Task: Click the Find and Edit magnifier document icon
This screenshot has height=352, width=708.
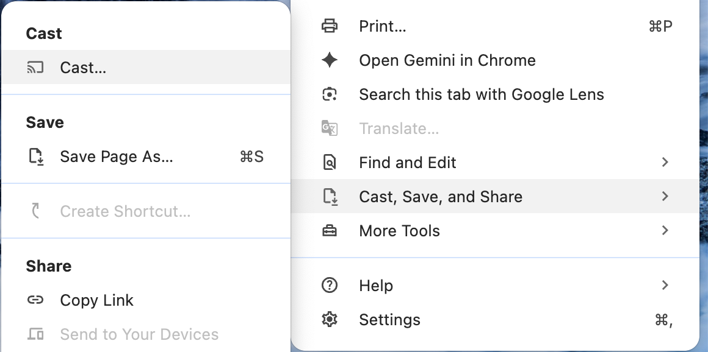Action: click(x=329, y=162)
